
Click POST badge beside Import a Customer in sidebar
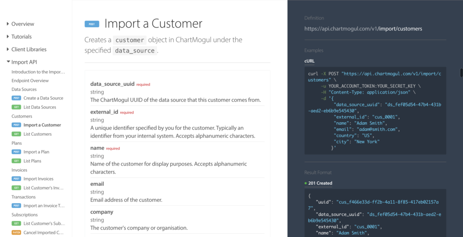(x=16, y=125)
